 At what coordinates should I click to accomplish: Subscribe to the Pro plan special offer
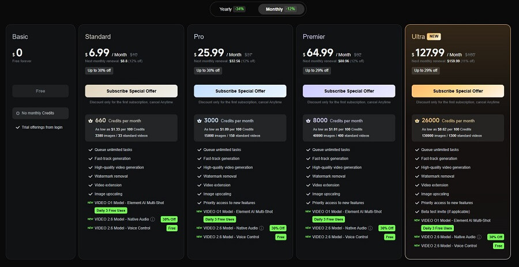[x=240, y=91]
